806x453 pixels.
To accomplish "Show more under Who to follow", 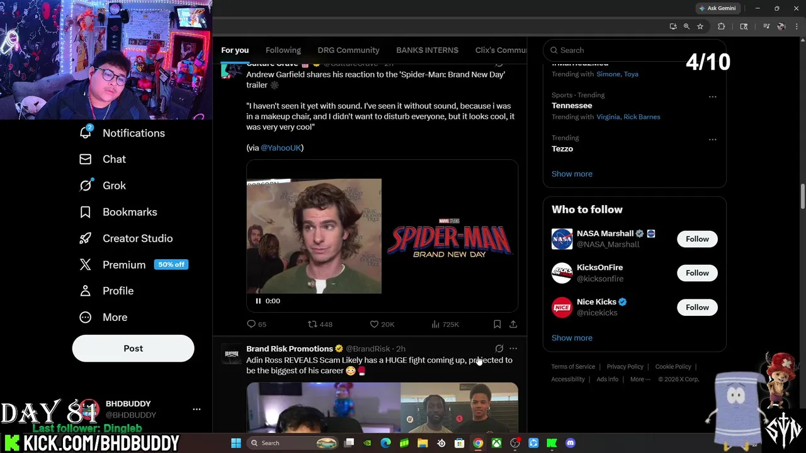I will tap(572, 338).
